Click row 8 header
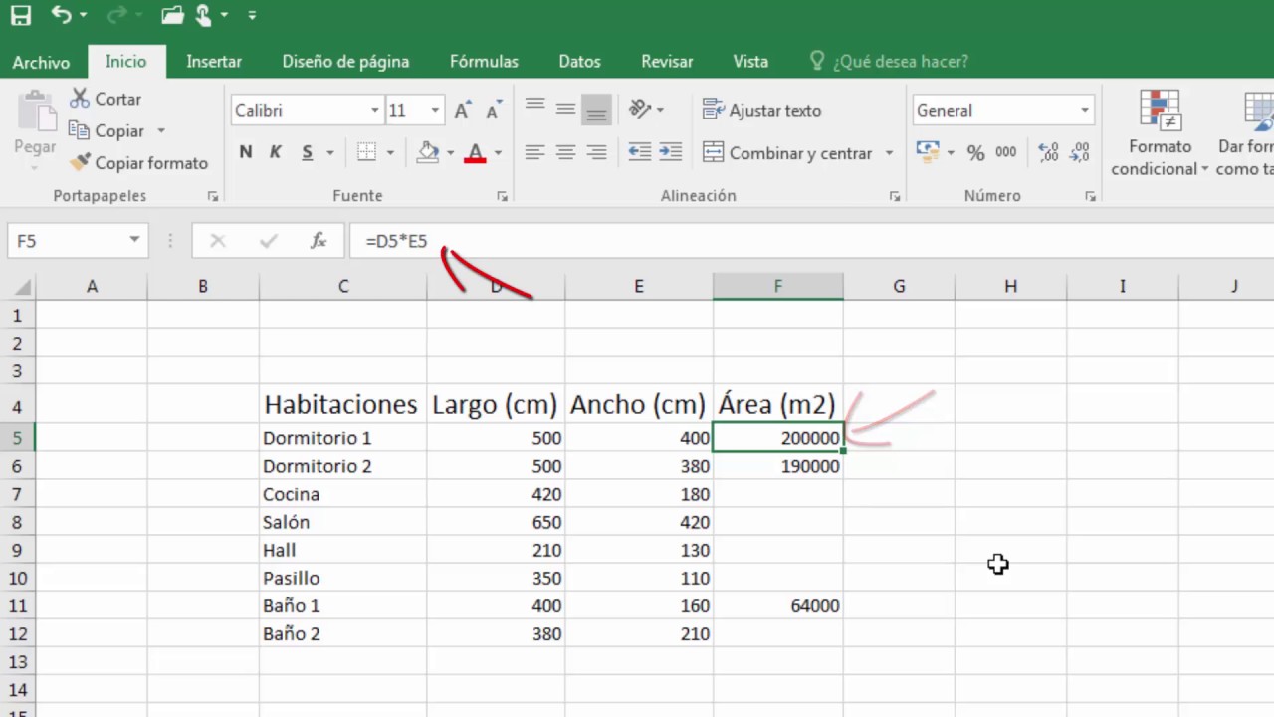 coord(17,522)
